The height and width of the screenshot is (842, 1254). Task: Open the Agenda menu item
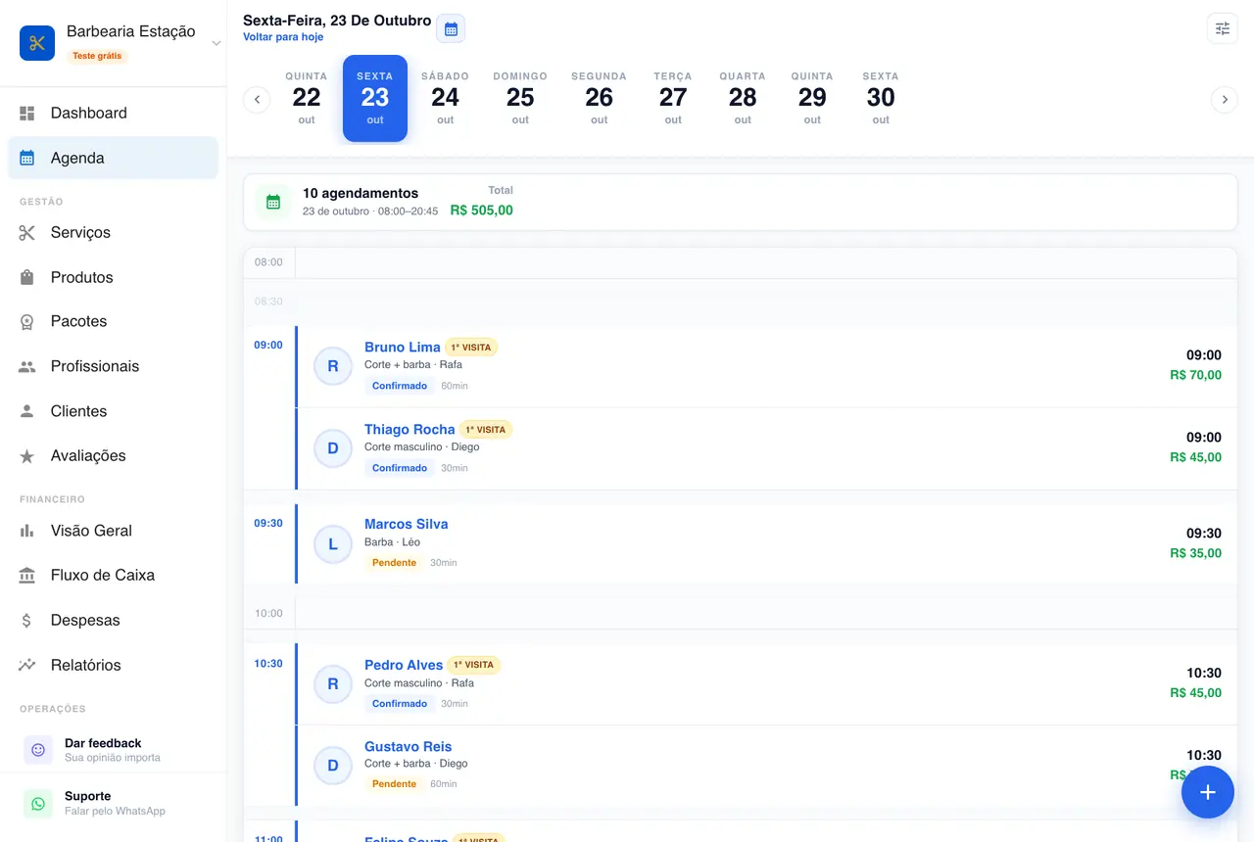tap(113, 158)
